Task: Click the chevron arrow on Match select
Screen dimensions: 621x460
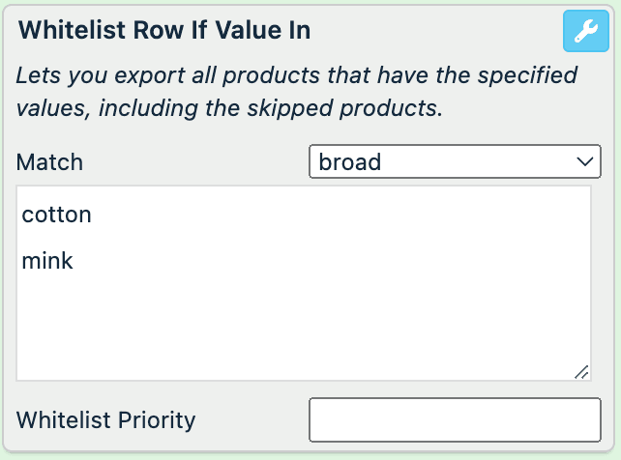Action: (583, 161)
